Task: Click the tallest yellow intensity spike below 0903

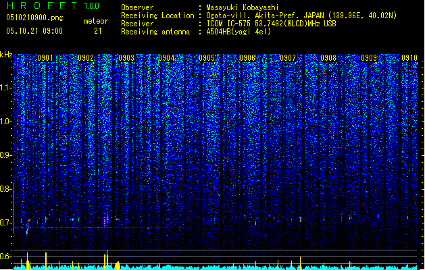Action: tap(107, 259)
